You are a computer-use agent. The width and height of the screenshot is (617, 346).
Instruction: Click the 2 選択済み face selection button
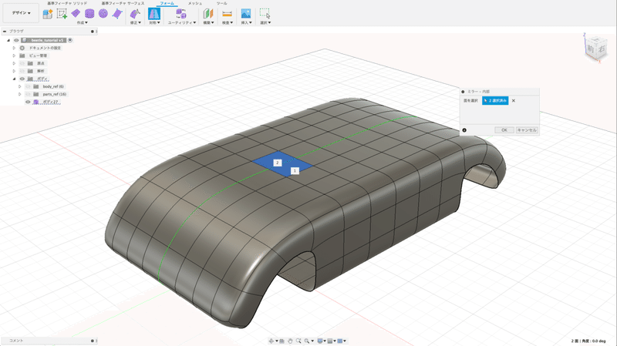point(495,101)
